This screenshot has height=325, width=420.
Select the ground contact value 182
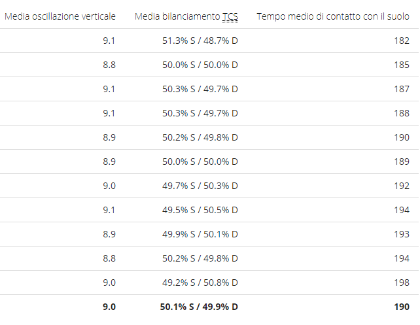pos(402,41)
